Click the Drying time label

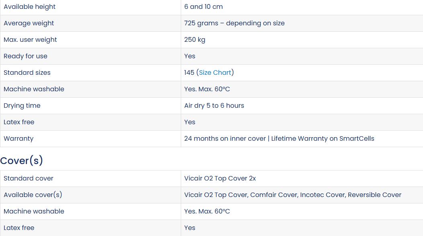(22, 106)
